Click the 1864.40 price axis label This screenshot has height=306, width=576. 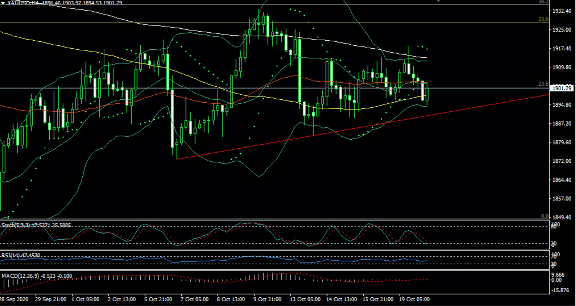pyautogui.click(x=562, y=180)
